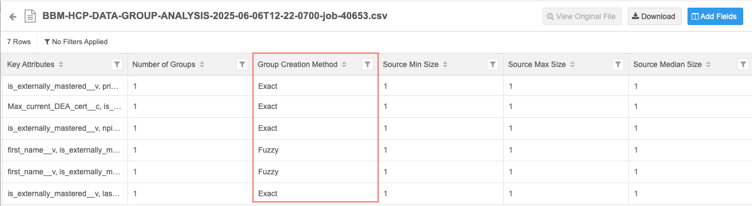
Task: Sort by Source Max Size arrows
Action: pos(572,64)
